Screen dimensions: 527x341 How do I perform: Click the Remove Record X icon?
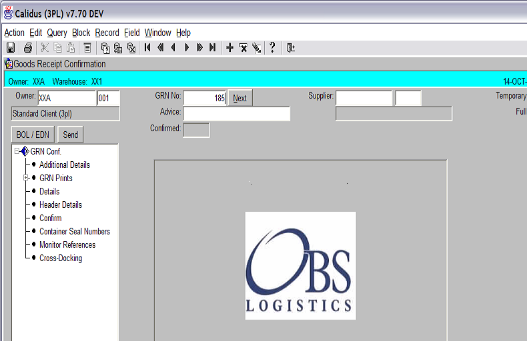pyautogui.click(x=243, y=48)
